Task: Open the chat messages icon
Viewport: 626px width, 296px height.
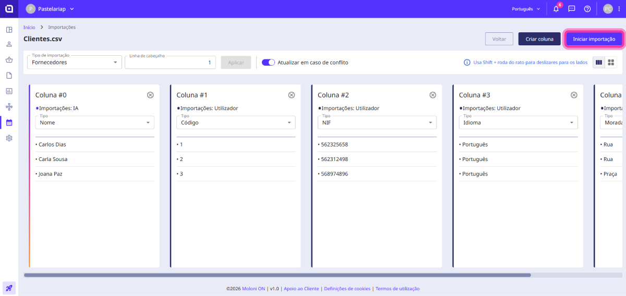Action: pos(572,9)
